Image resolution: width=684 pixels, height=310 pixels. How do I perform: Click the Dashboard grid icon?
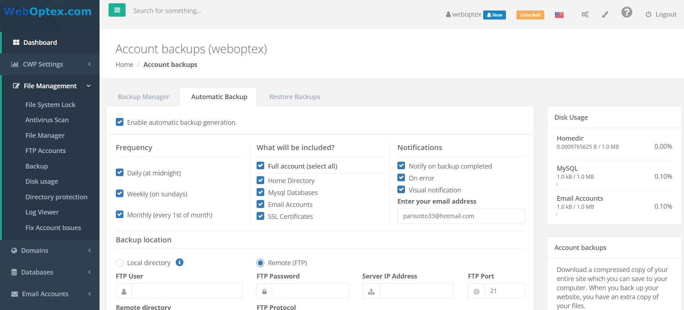tap(16, 42)
